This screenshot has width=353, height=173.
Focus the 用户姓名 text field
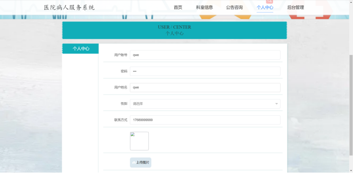205,88
